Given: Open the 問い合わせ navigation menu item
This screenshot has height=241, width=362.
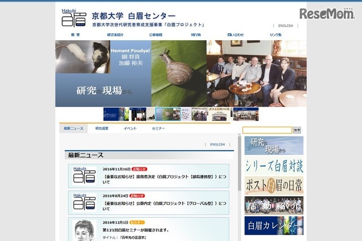Looking at the screenshot, I should [235, 35].
